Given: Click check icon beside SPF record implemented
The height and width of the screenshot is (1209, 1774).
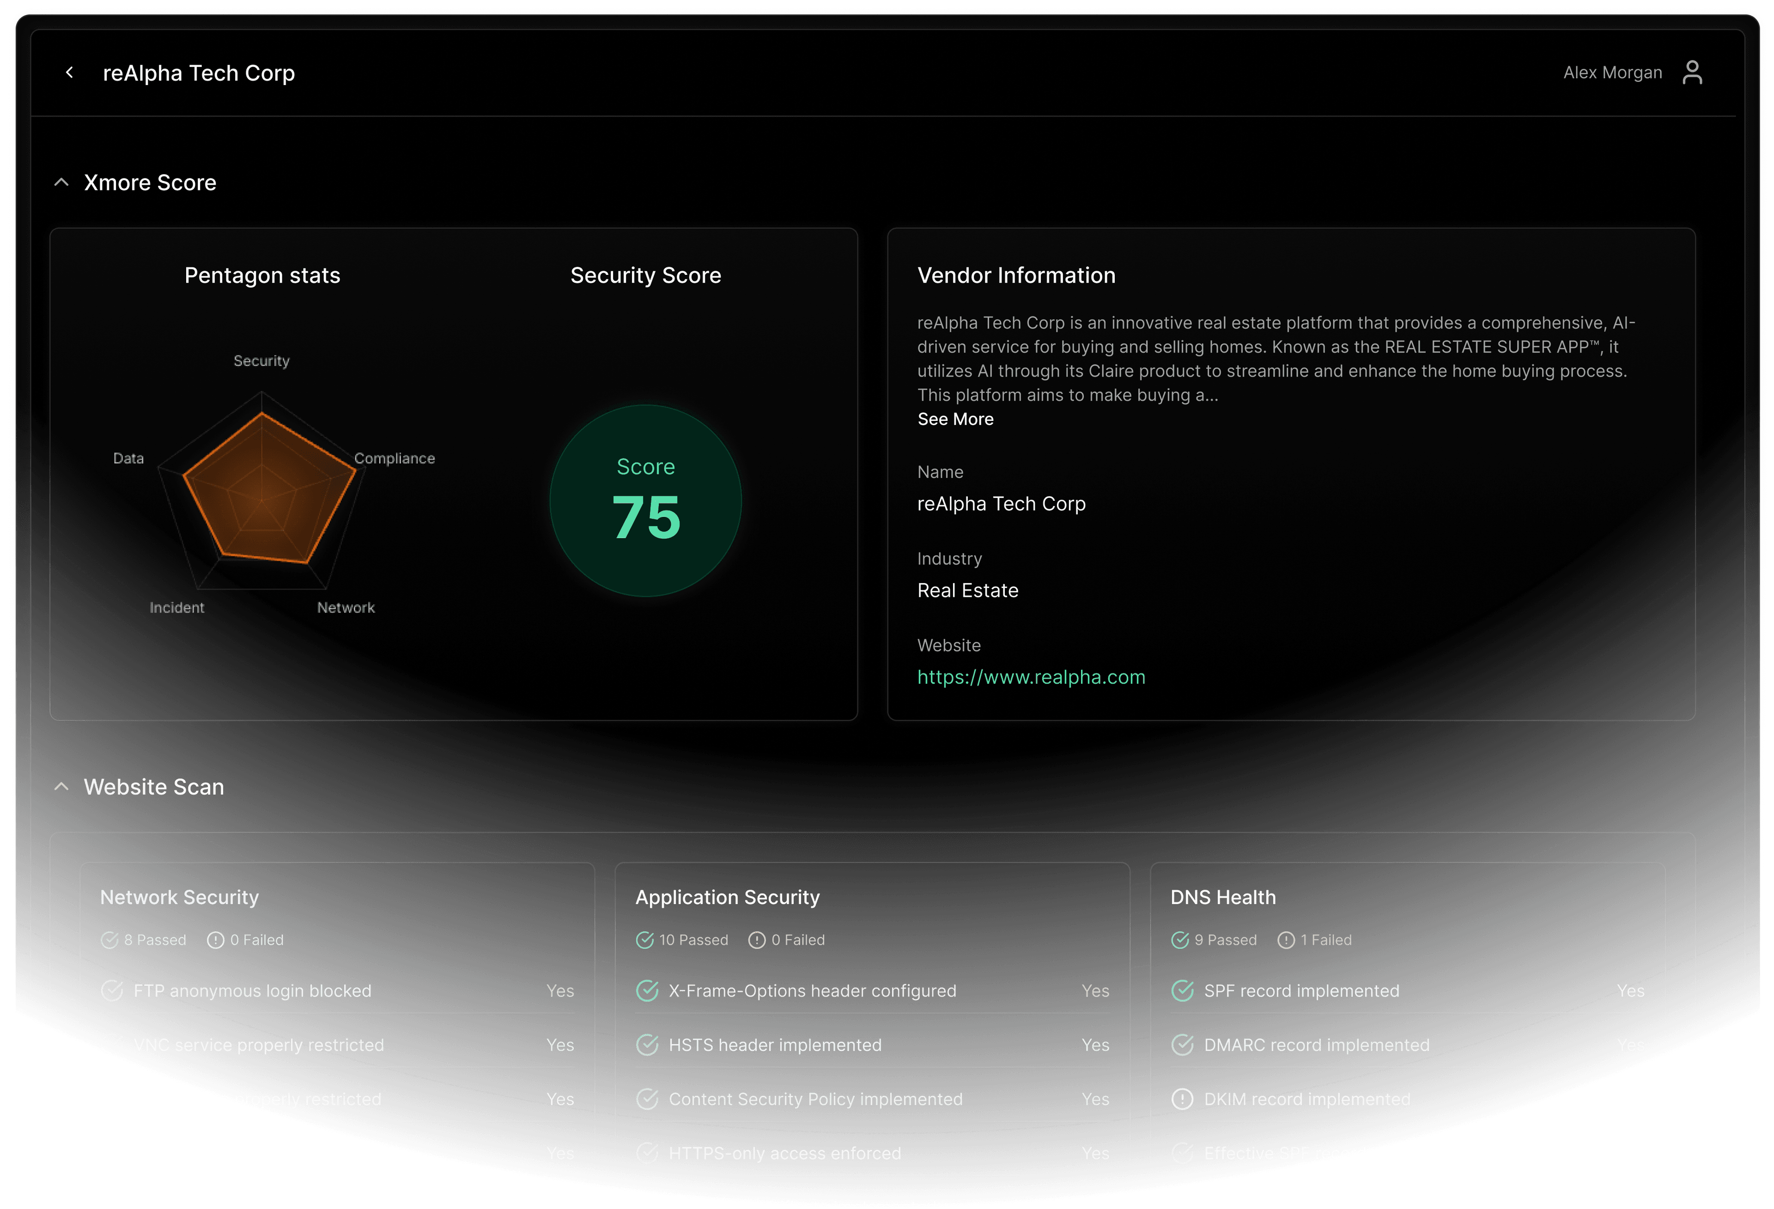Looking at the screenshot, I should [x=1182, y=990].
